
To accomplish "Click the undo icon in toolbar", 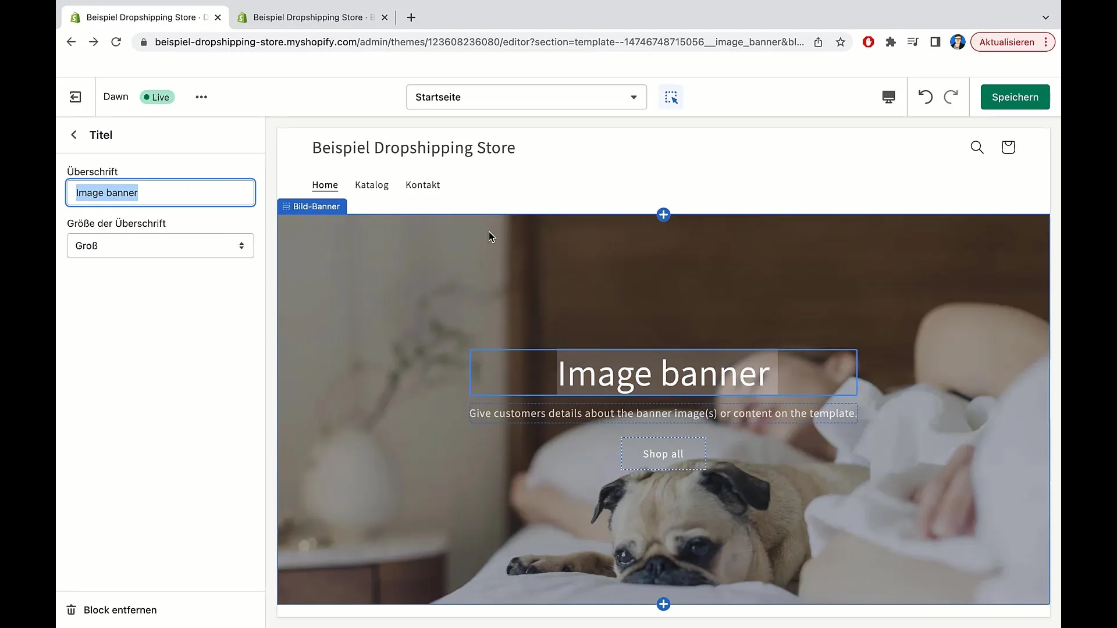I will (925, 97).
